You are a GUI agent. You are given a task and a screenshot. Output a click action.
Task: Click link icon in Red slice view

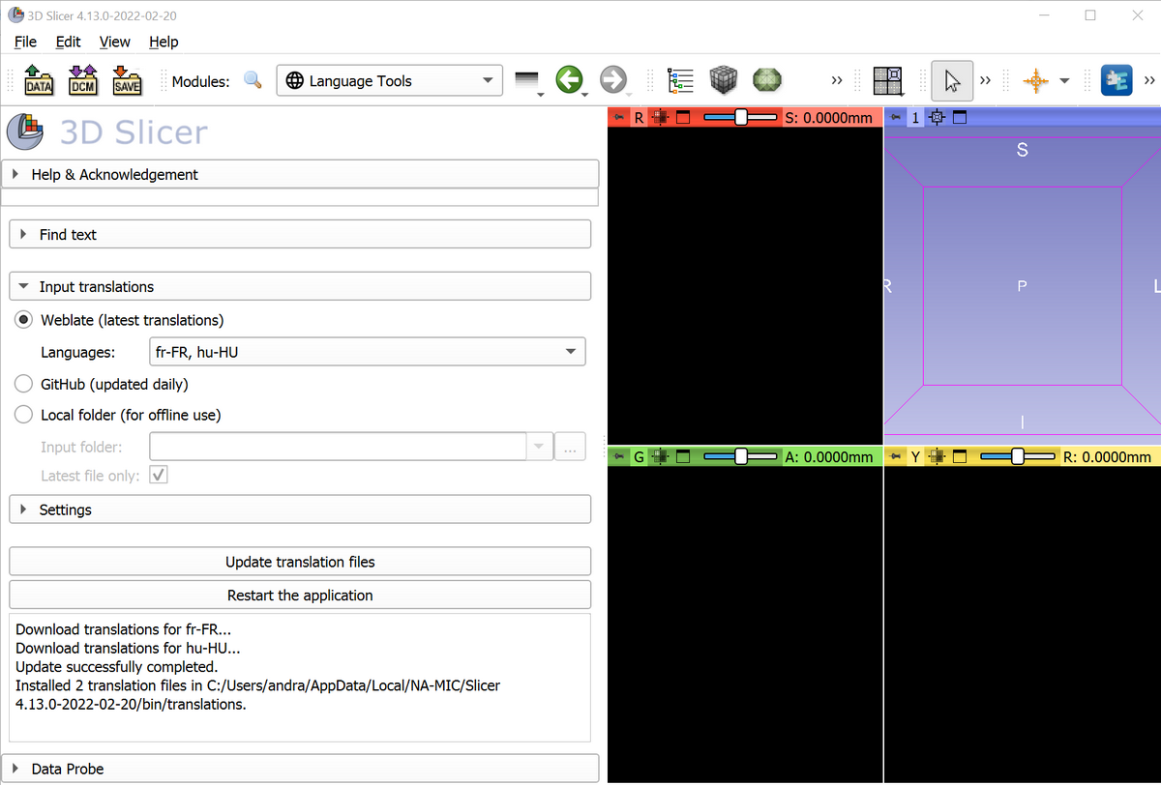pyautogui.click(x=662, y=118)
